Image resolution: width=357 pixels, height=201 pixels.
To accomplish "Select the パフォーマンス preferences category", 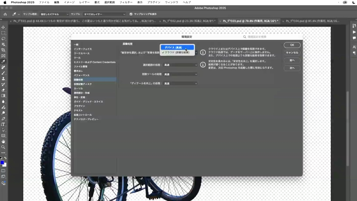I will pos(82,75).
